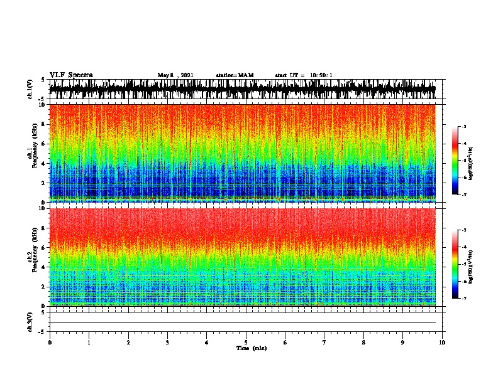Click the ch.1 voltage waveform trace

tap(242, 89)
